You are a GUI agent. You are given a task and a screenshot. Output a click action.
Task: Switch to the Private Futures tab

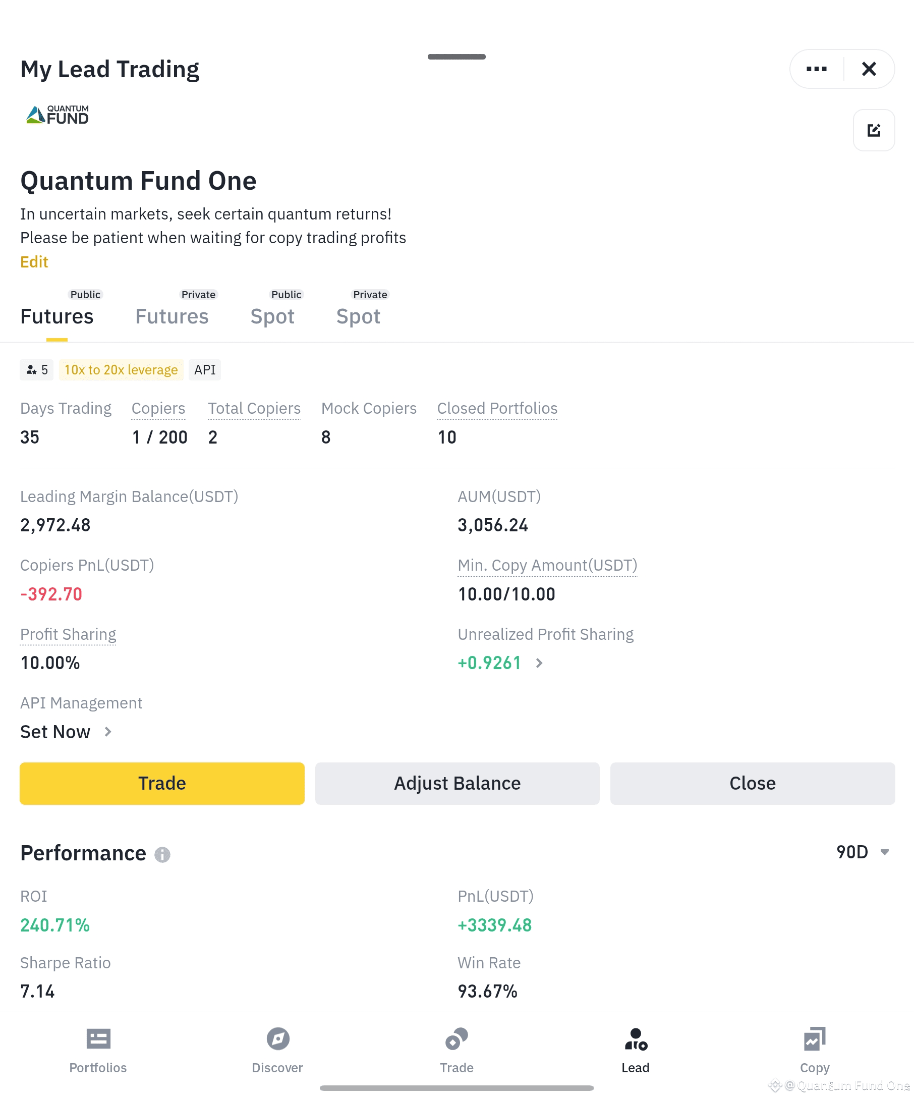pyautogui.click(x=172, y=316)
